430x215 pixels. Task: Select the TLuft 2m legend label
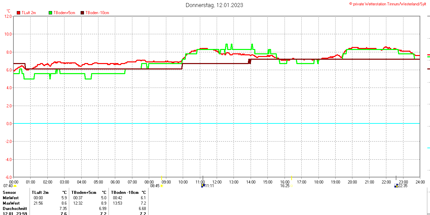click(x=29, y=13)
